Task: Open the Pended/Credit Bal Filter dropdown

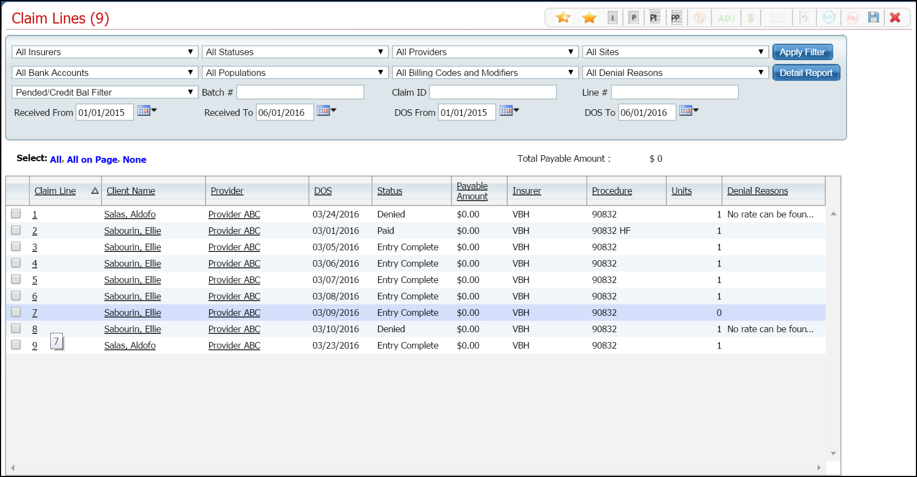Action: [x=104, y=92]
